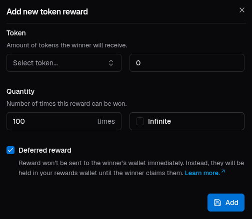Click the floppy disk save icon on Add button
The image size is (252, 219).
pos(217,203)
